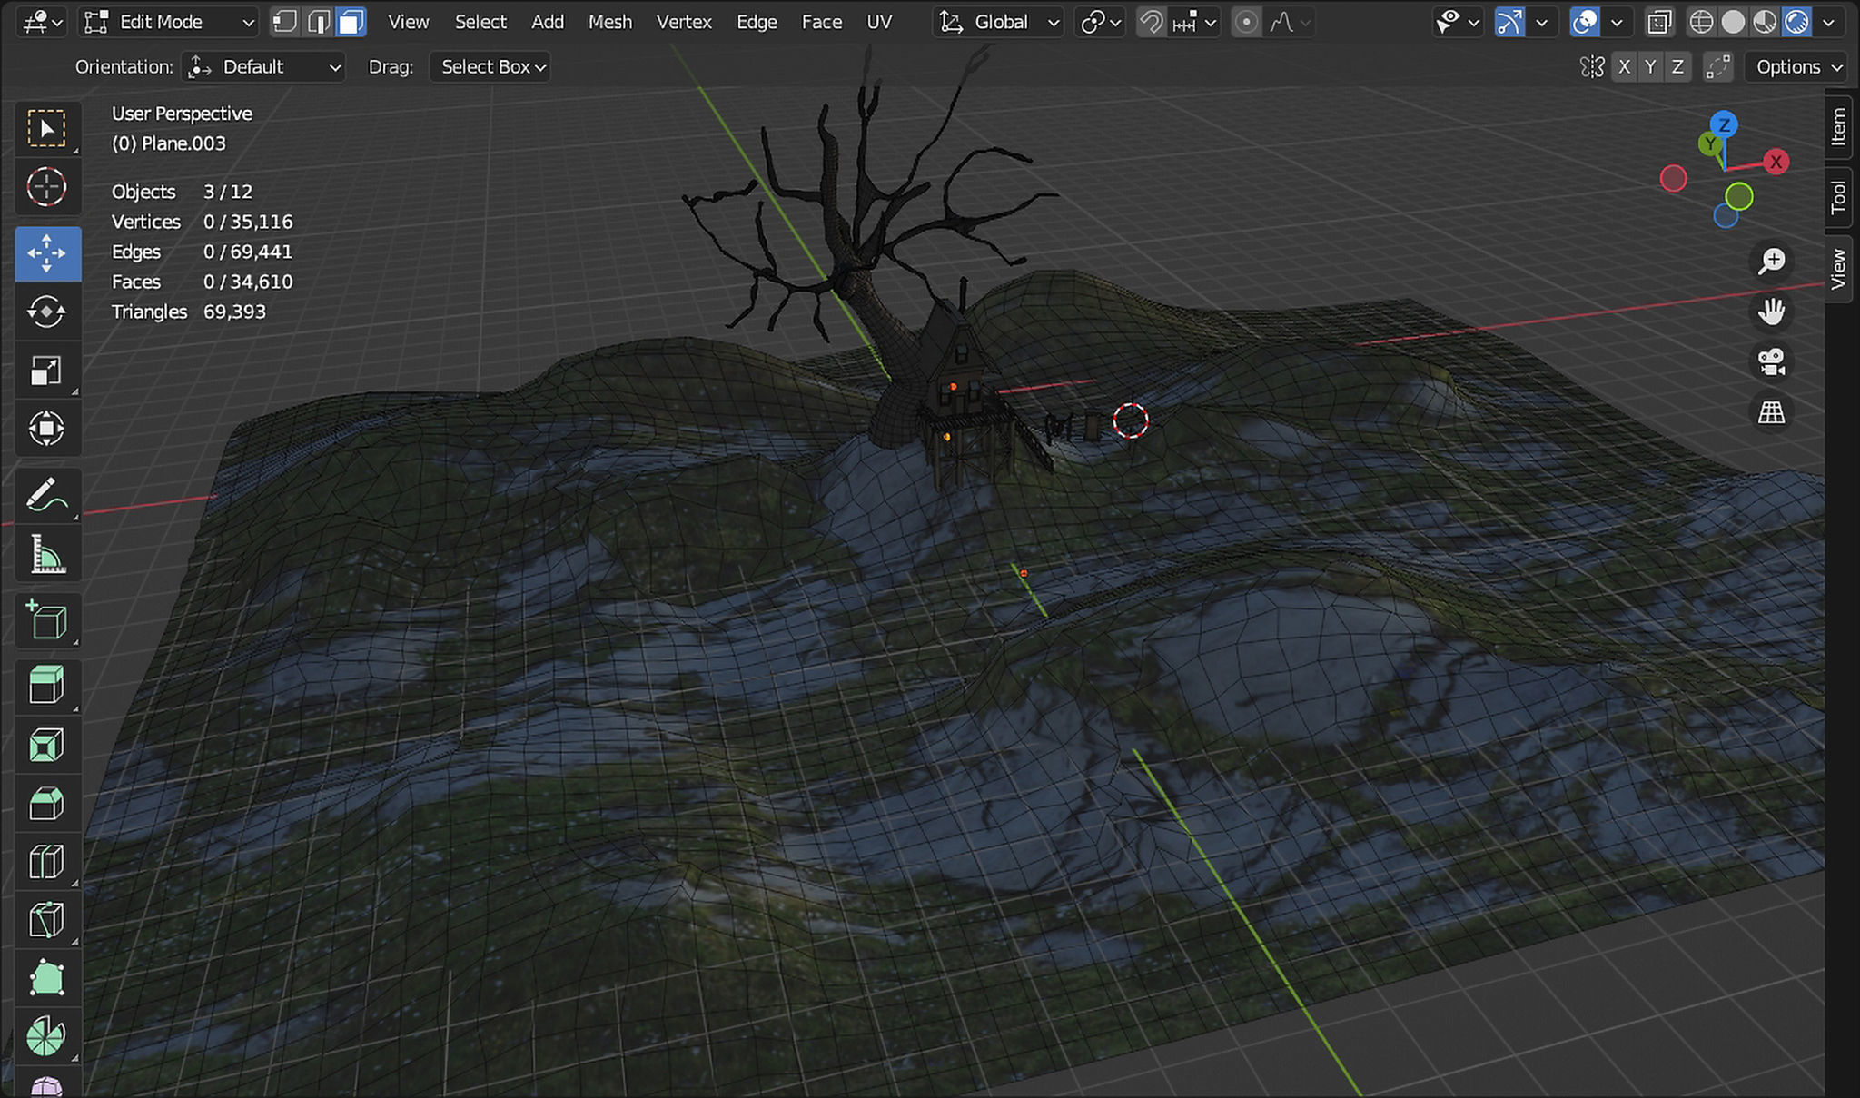Viewport: 1860px width, 1098px height.
Task: Select the Extrude Region tool
Action: [46, 686]
